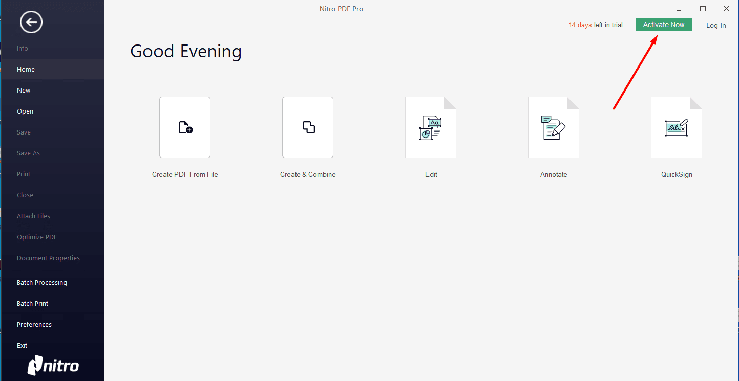Image resolution: width=739 pixels, height=381 pixels.
Task: Launch the Edit document icon
Action: tap(431, 127)
